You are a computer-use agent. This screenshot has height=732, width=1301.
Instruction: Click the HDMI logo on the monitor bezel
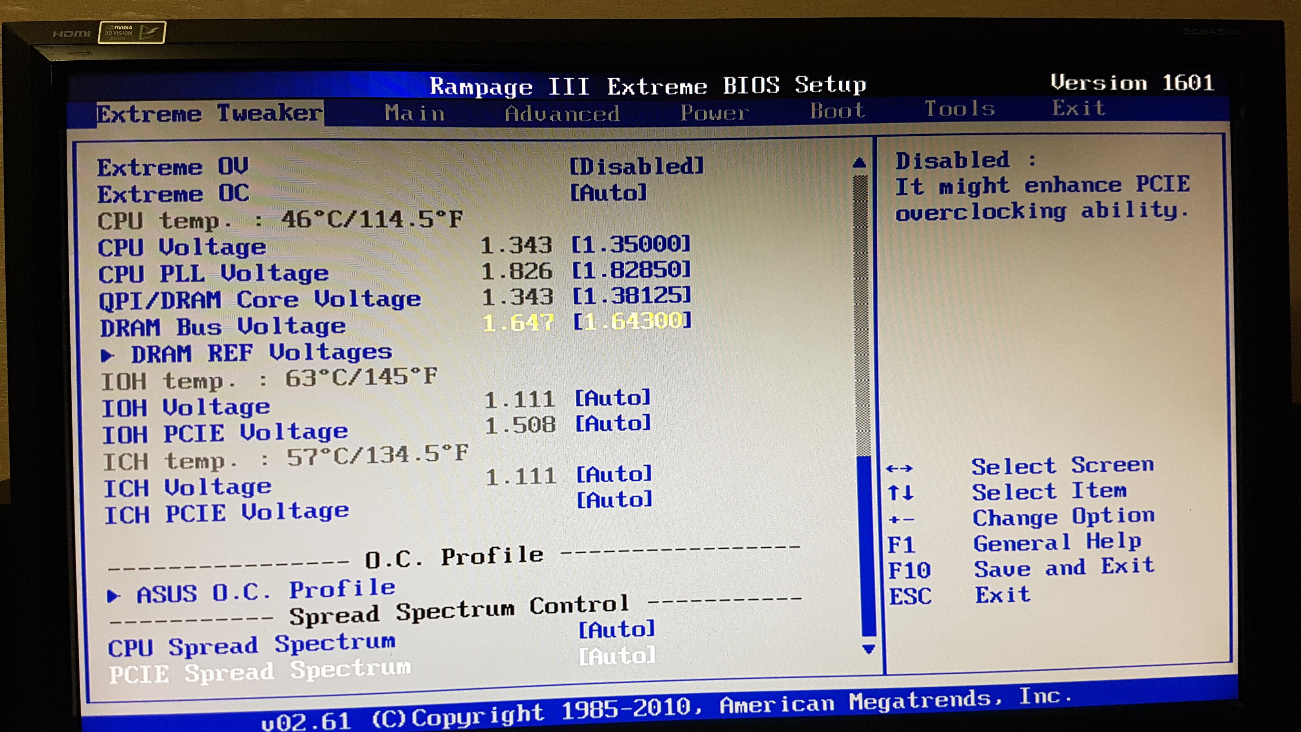[x=72, y=34]
